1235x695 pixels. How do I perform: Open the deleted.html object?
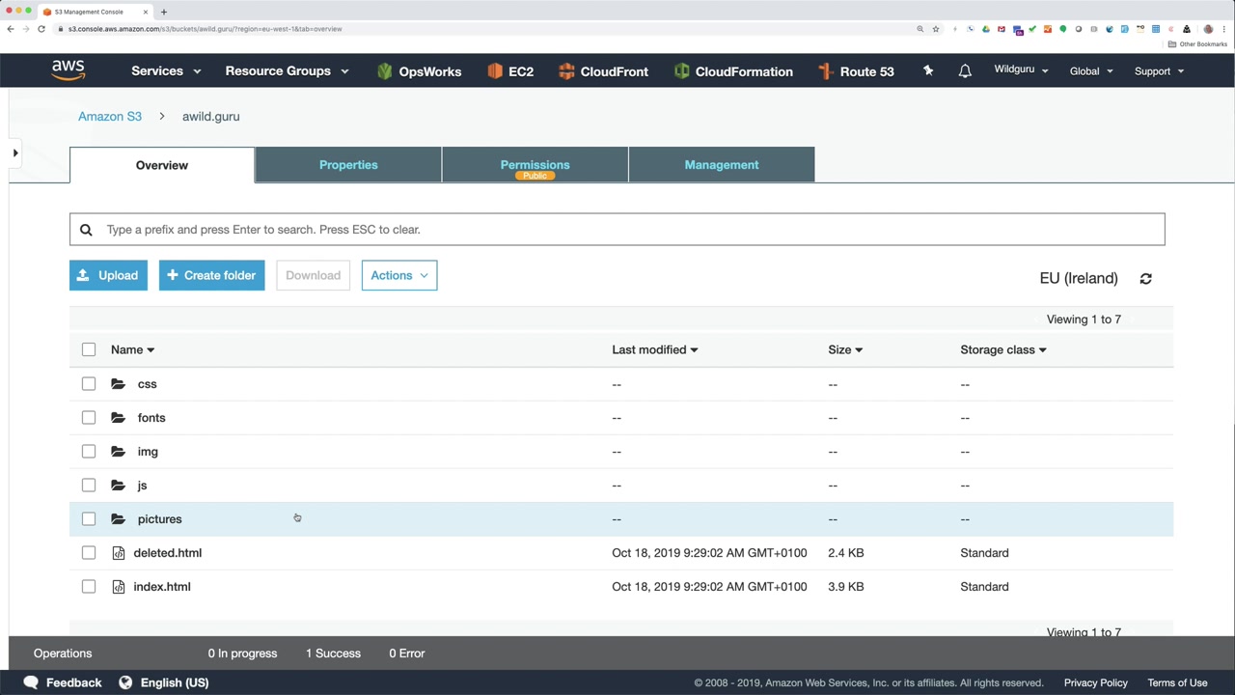point(168,553)
